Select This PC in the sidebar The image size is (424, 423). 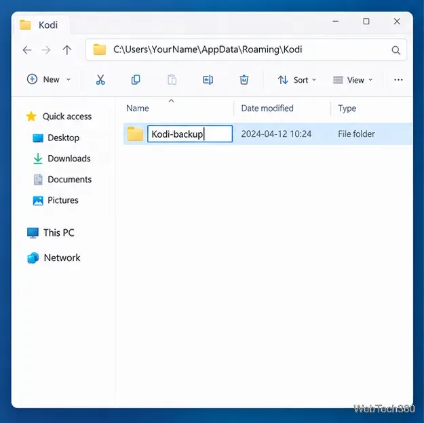tap(51, 233)
